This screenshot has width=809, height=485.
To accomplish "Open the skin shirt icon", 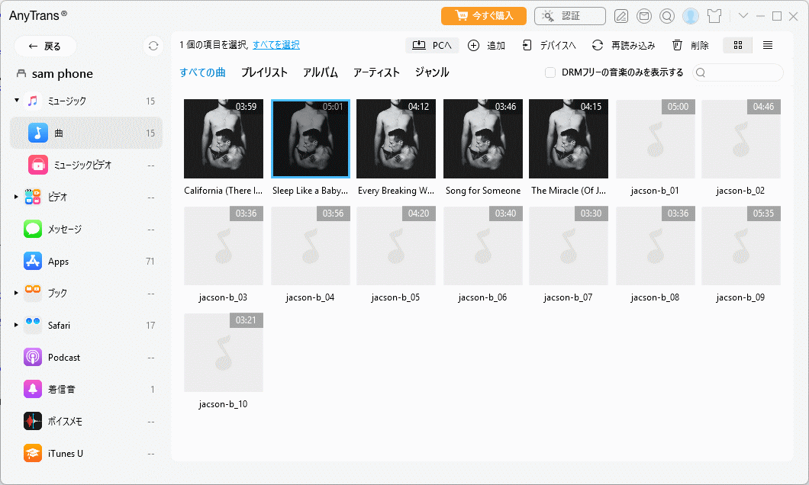I will (x=714, y=17).
